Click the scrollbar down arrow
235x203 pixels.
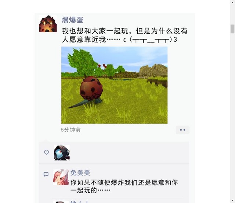(232, 200)
